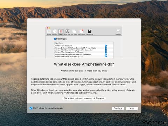Uncheck the CPU Utilization > 80% trigger
Image resolution: width=168 pixels, height=126 pixels.
point(106,56)
